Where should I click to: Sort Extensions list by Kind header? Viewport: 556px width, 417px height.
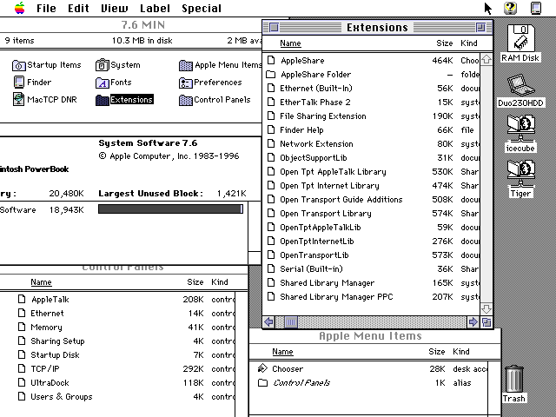pyautogui.click(x=469, y=43)
